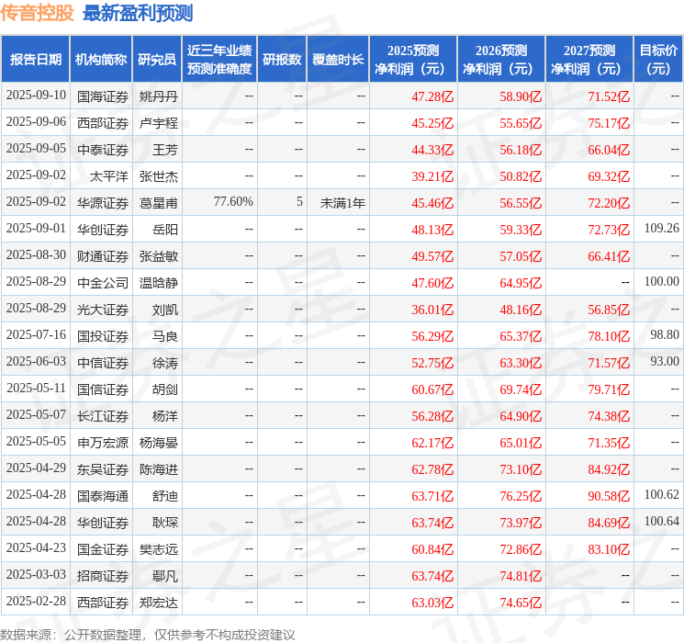Select the 39.21亿 profit value
Screen dimensions: 684x643
(x=432, y=176)
